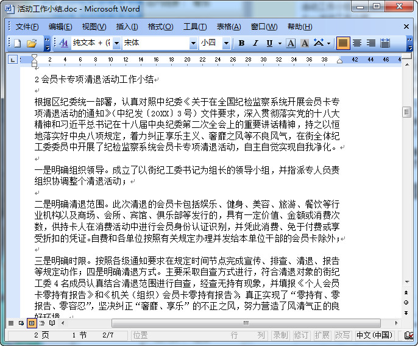
Task: Open the 窗口(W) menu
Action: coord(264,27)
